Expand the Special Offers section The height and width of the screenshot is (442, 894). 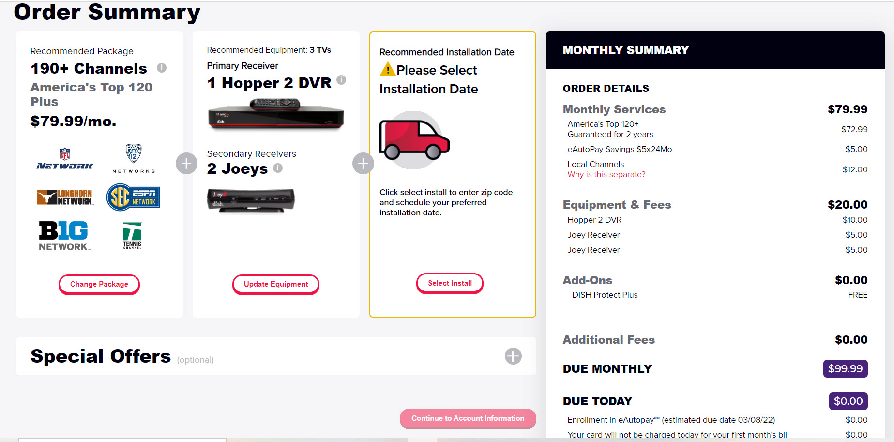[513, 356]
